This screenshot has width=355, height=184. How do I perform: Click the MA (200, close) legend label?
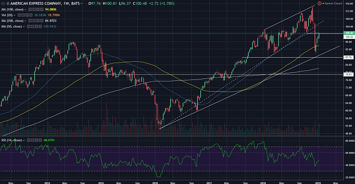pos(12,21)
